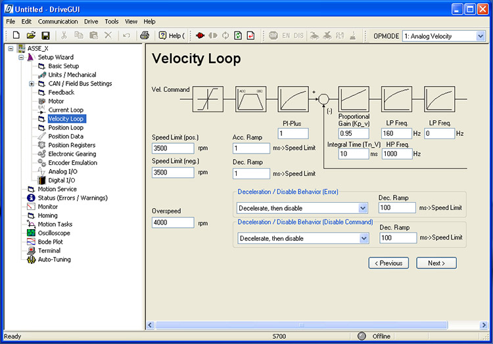
Task: Select Electronic Gearing tree item
Action: point(72,154)
